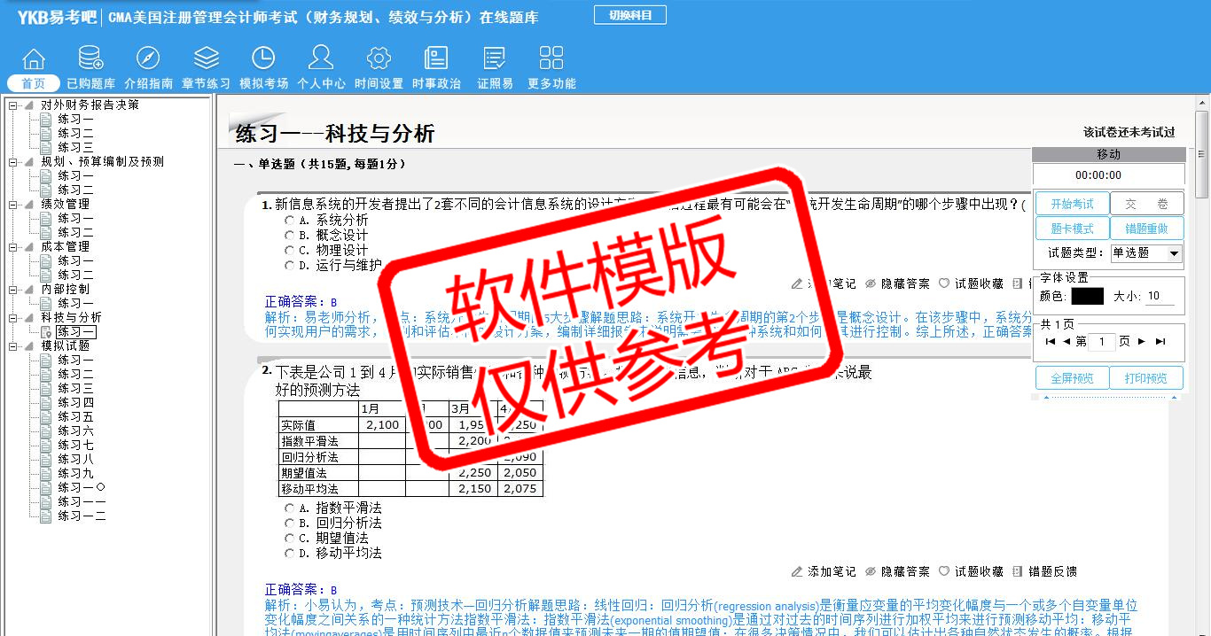Select option A 系统分析 radio

tap(289, 220)
